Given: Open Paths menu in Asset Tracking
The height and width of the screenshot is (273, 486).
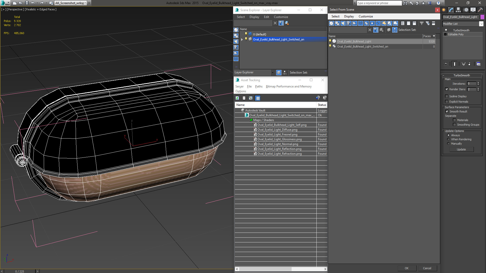Looking at the screenshot, I should [258, 86].
